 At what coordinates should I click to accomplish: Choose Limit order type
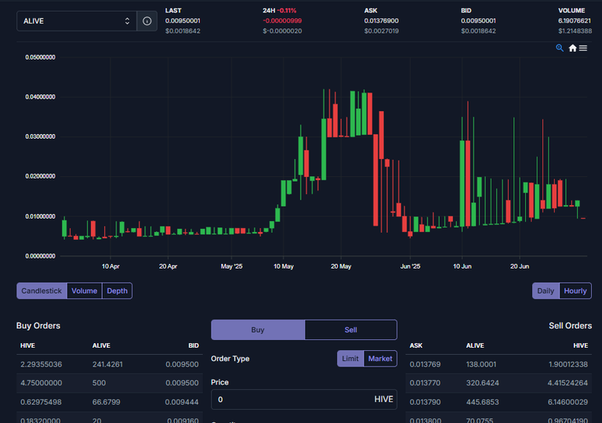click(x=350, y=359)
